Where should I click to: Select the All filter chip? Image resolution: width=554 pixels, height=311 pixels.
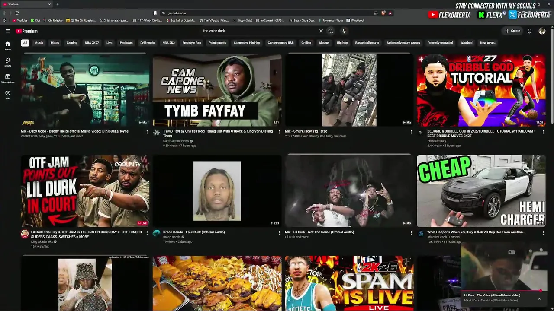click(25, 43)
